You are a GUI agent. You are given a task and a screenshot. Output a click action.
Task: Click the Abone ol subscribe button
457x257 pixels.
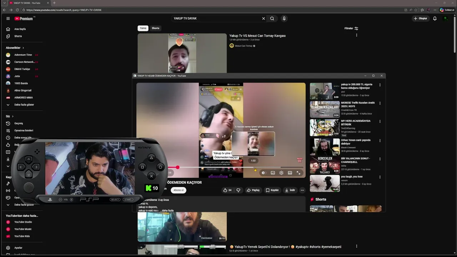click(179, 190)
